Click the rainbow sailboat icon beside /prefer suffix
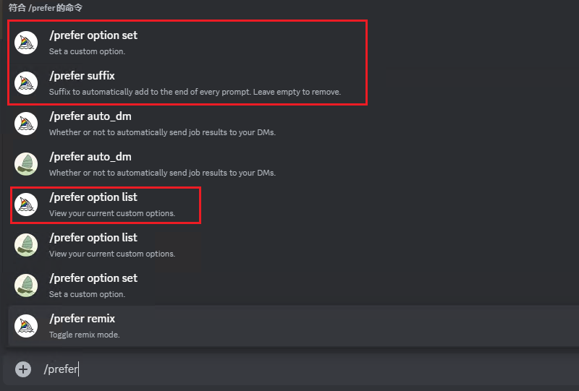 pos(26,83)
